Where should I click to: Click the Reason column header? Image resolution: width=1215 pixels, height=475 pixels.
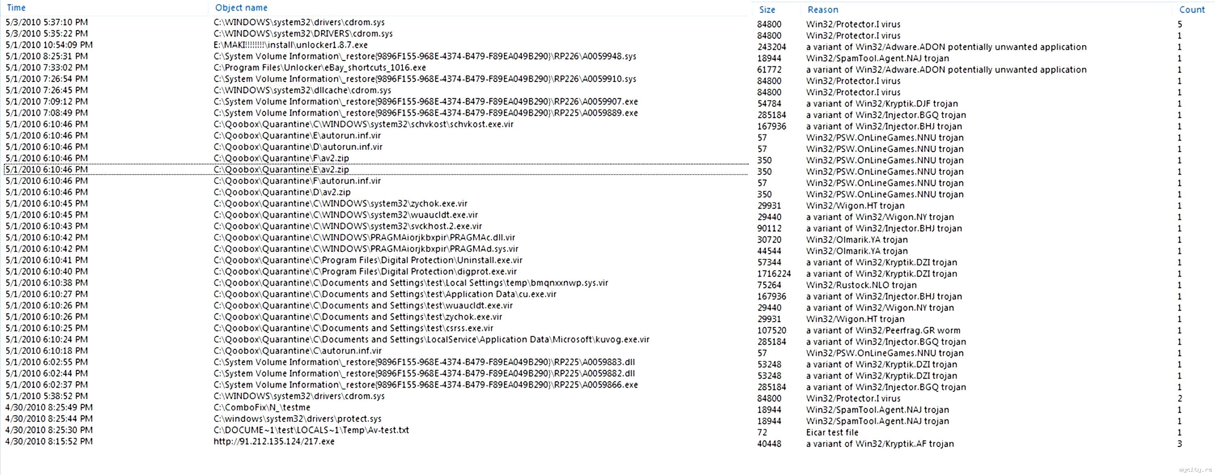pyautogui.click(x=823, y=9)
